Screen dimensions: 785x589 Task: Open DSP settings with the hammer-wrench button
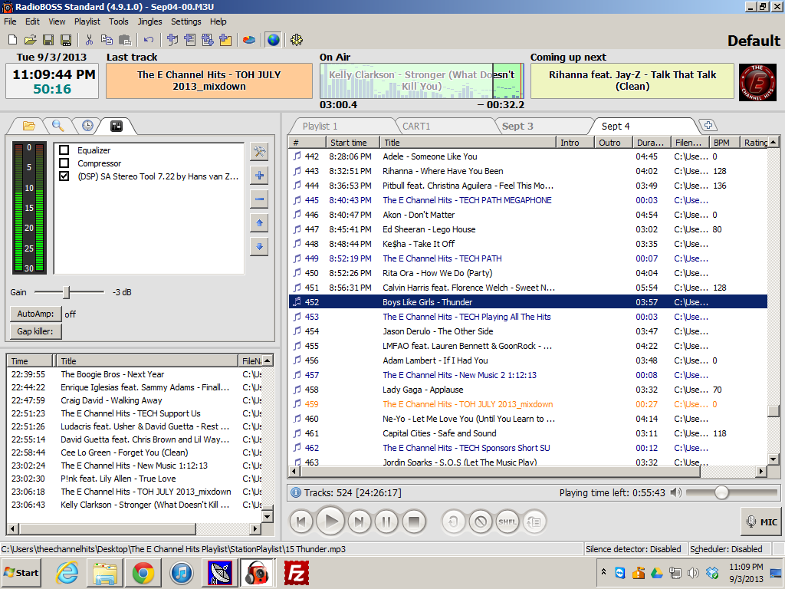click(x=259, y=151)
